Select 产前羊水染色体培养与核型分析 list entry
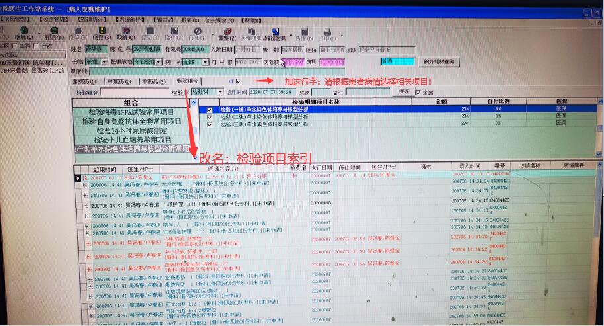 click(132, 149)
